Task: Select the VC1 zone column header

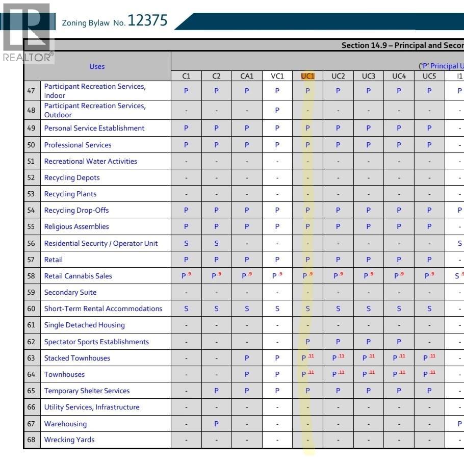Action: point(277,76)
